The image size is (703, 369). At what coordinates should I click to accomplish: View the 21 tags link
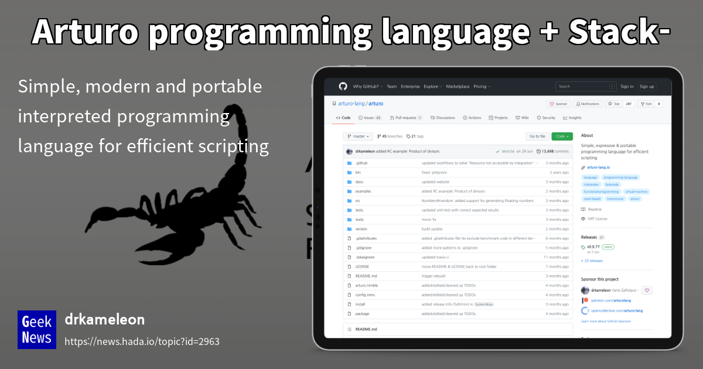(x=415, y=136)
